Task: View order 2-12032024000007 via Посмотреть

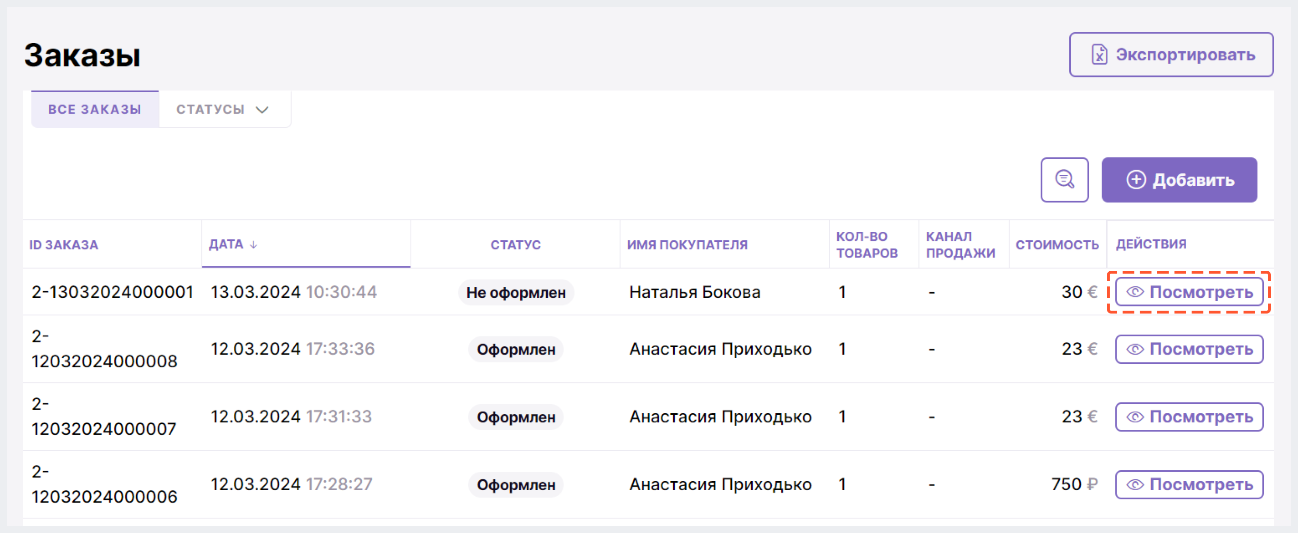Action: [1189, 417]
